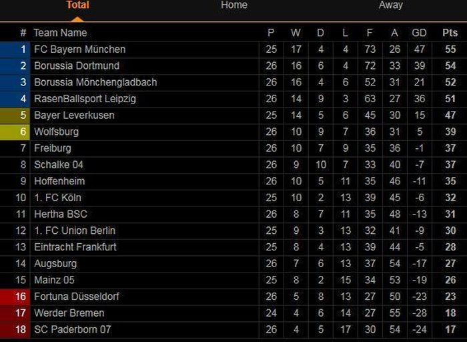Click 1. FC Union Berlin
467x342 pixels.
pyautogui.click(x=75, y=230)
